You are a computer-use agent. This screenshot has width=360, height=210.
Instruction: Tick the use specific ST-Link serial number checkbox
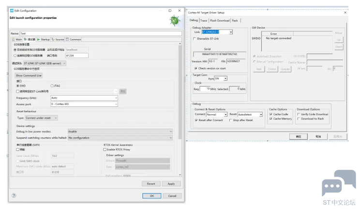pos(18,91)
